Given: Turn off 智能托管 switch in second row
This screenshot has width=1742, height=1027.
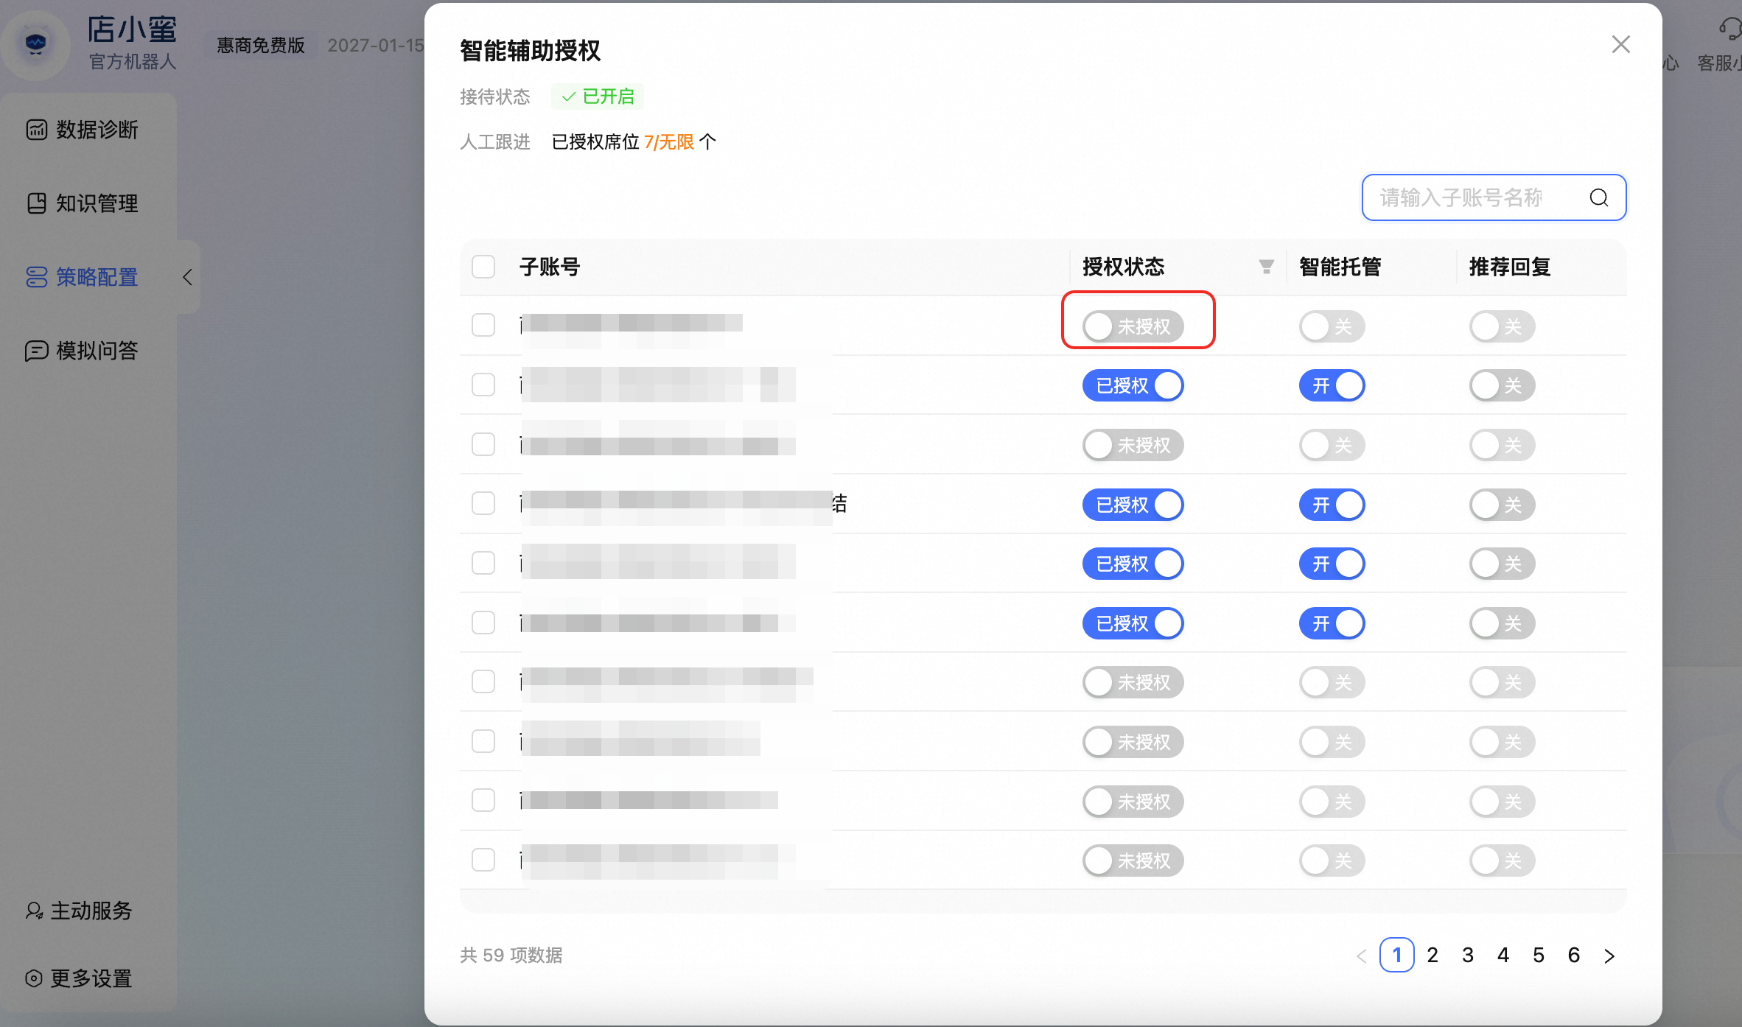Looking at the screenshot, I should point(1332,385).
